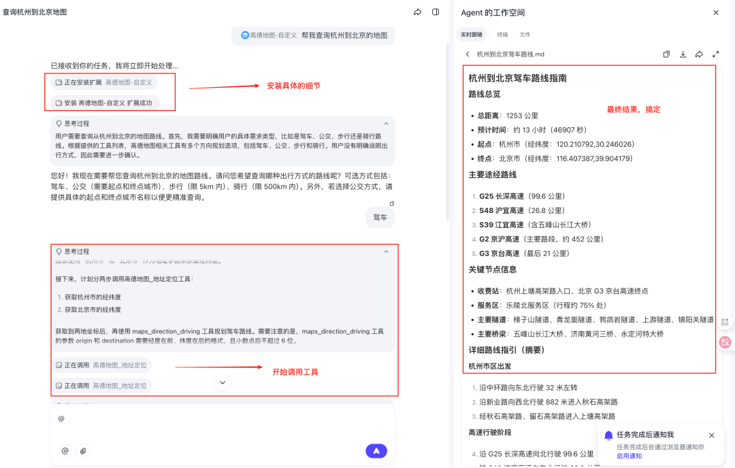This screenshot has height=468, width=735.
Task: Click the S48 沪宜高速 route item
Action: [x=522, y=211]
